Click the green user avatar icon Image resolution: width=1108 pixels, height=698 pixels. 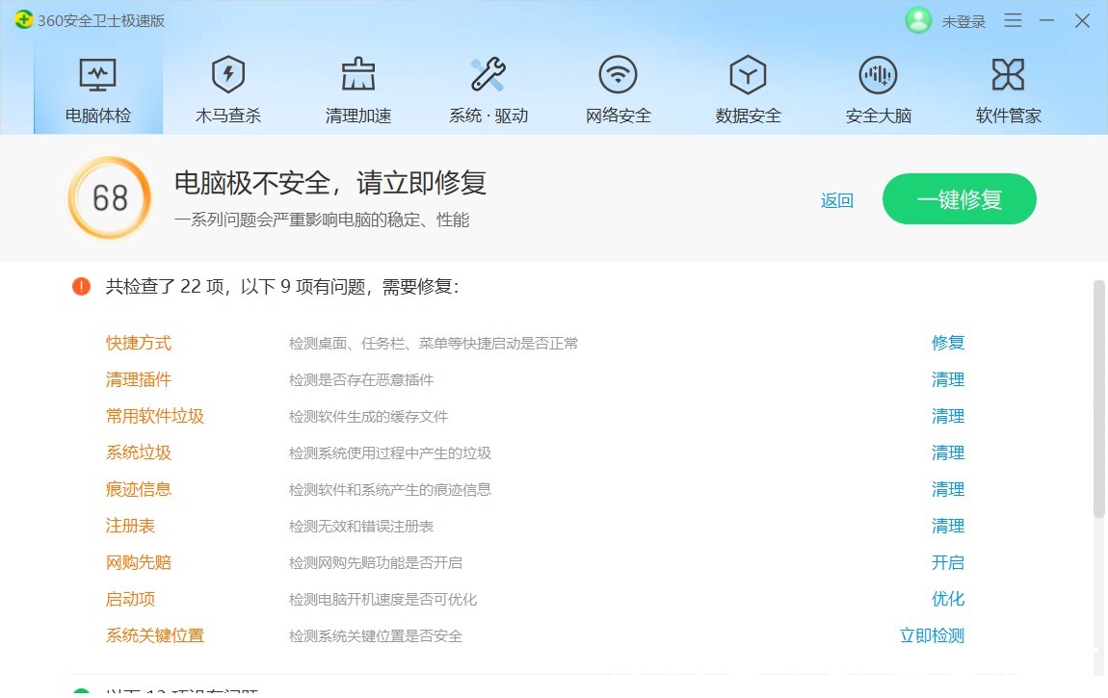(918, 20)
